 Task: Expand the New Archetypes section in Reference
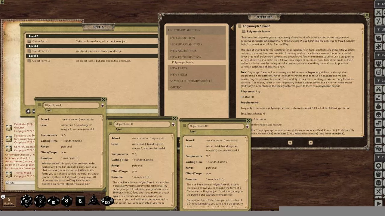coord(196,51)
